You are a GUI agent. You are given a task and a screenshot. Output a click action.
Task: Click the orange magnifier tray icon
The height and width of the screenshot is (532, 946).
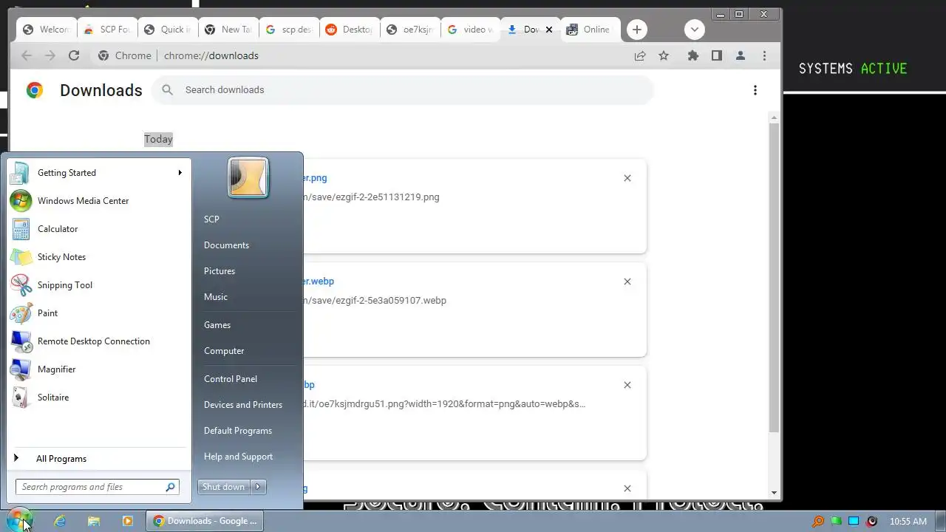818,521
